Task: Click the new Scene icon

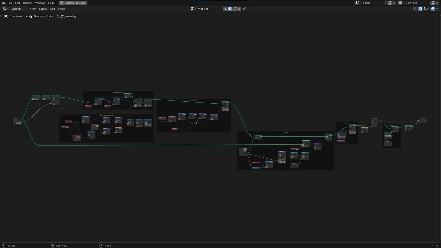Action: click(389, 3)
